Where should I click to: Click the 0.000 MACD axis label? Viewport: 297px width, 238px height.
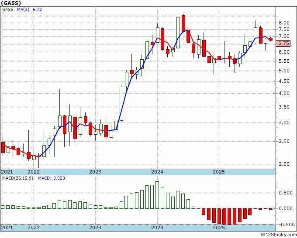point(286,208)
